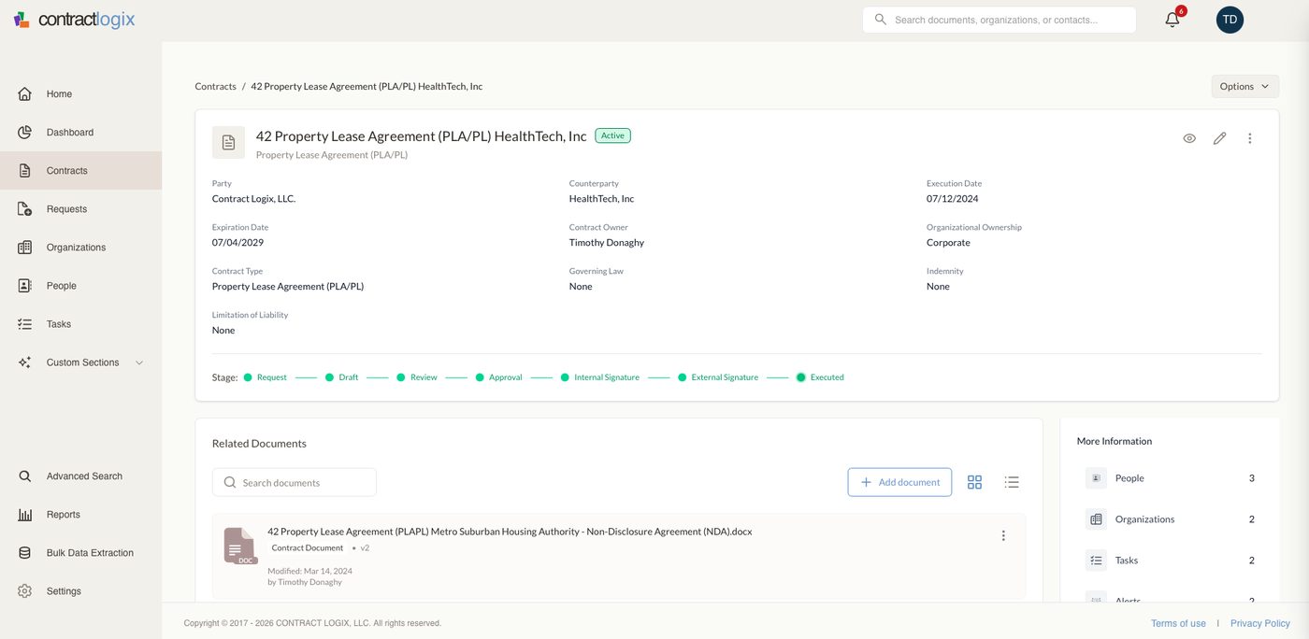Click the Execution Date value 07/12/2024
Screen dimensions: 1309x639
pyautogui.click(x=953, y=199)
